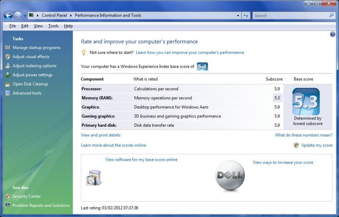Open Learn how you can improve performance link
339x217 pixels.
click(x=190, y=53)
